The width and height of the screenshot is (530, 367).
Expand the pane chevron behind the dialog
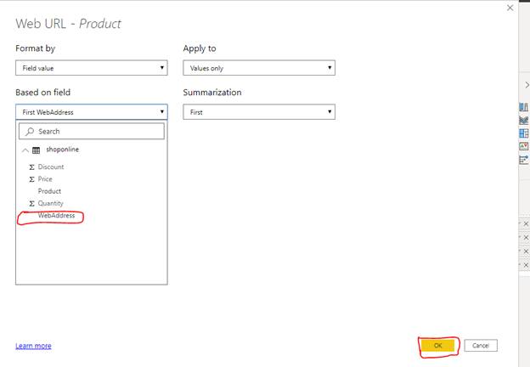pyautogui.click(x=527, y=84)
